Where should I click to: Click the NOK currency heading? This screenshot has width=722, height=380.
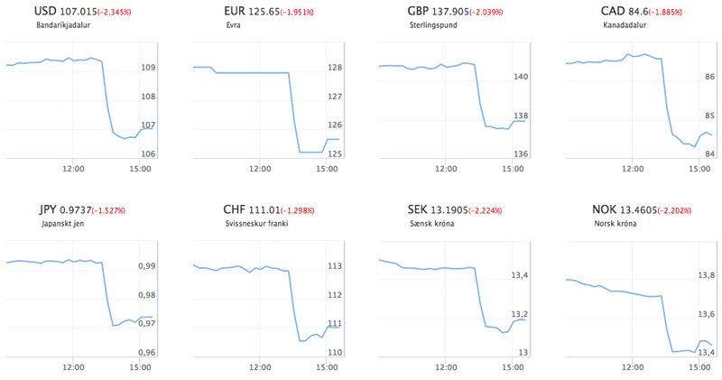(x=606, y=210)
